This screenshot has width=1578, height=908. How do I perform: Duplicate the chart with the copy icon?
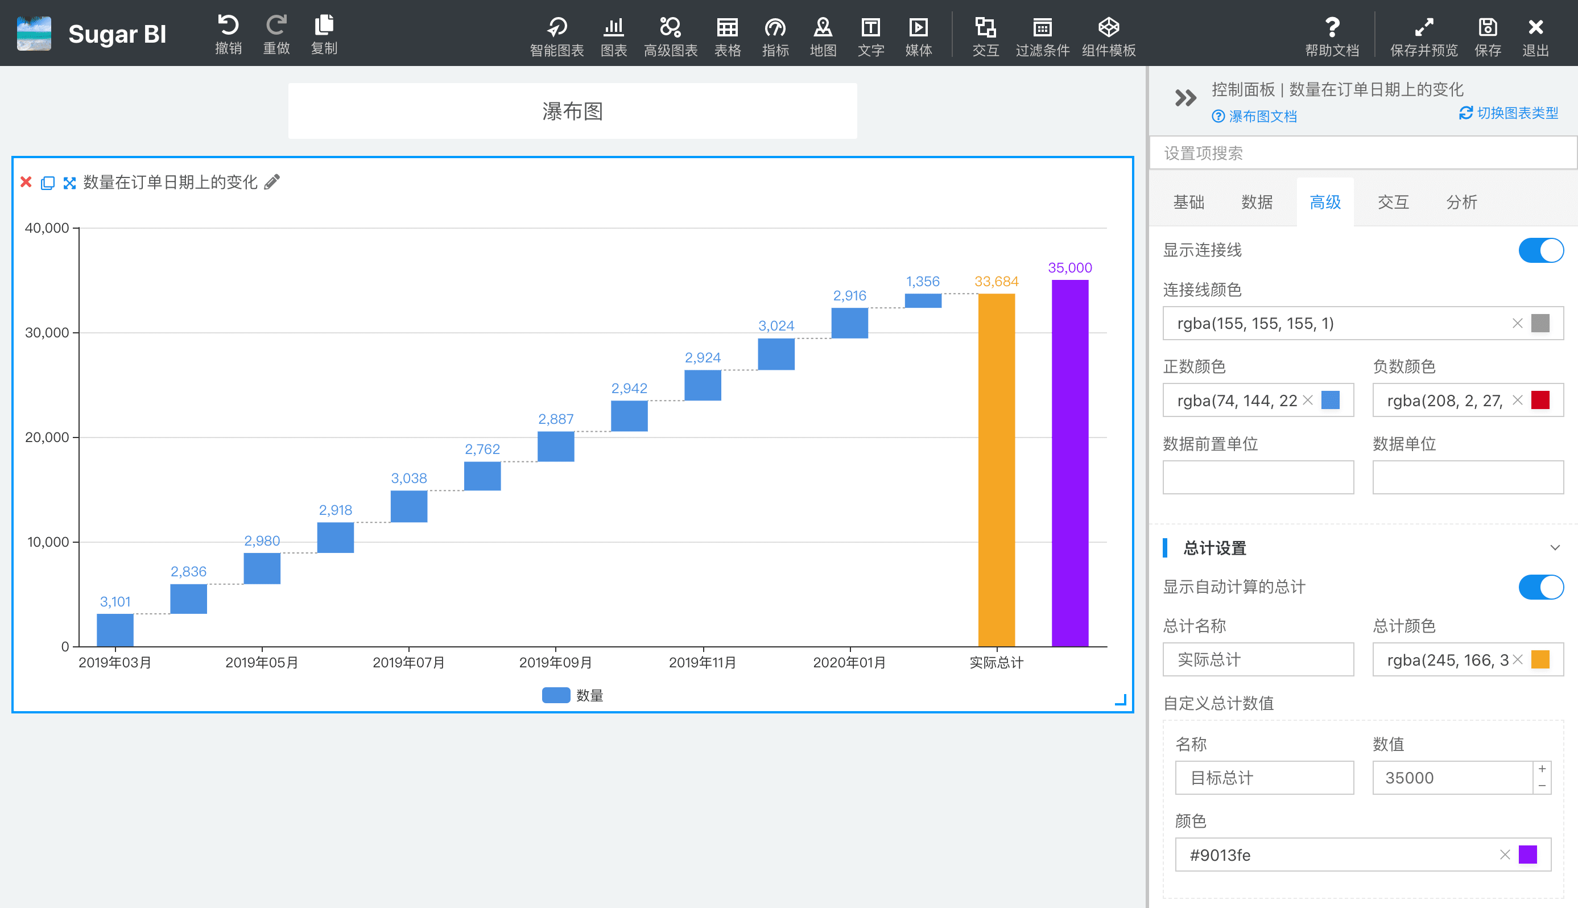coord(47,183)
